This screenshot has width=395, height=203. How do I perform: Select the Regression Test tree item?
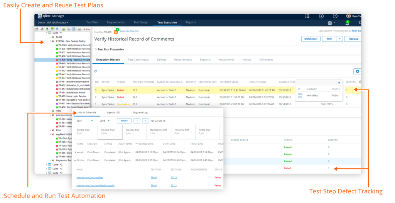64,161
